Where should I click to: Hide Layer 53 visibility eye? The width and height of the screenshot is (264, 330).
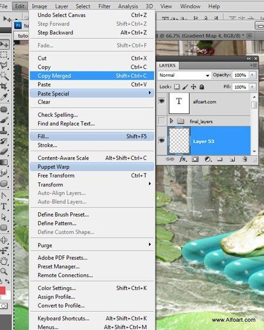pos(161,140)
